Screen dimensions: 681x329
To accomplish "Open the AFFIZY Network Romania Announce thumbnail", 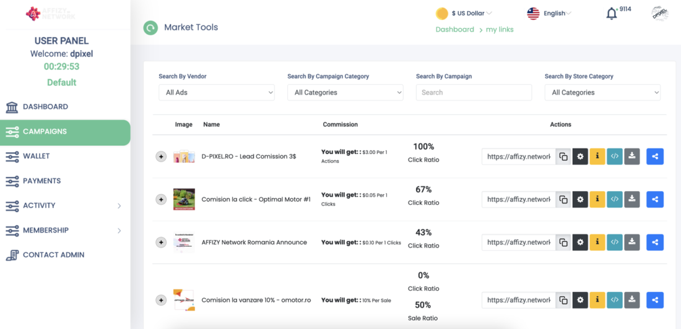I will 184,242.
